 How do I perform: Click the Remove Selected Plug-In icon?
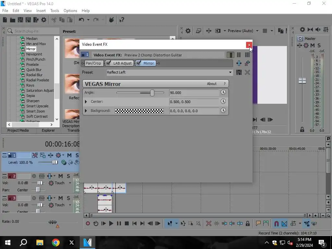click(x=247, y=63)
